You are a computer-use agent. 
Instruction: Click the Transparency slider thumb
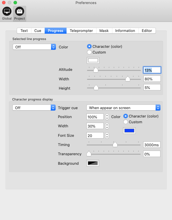89,154
